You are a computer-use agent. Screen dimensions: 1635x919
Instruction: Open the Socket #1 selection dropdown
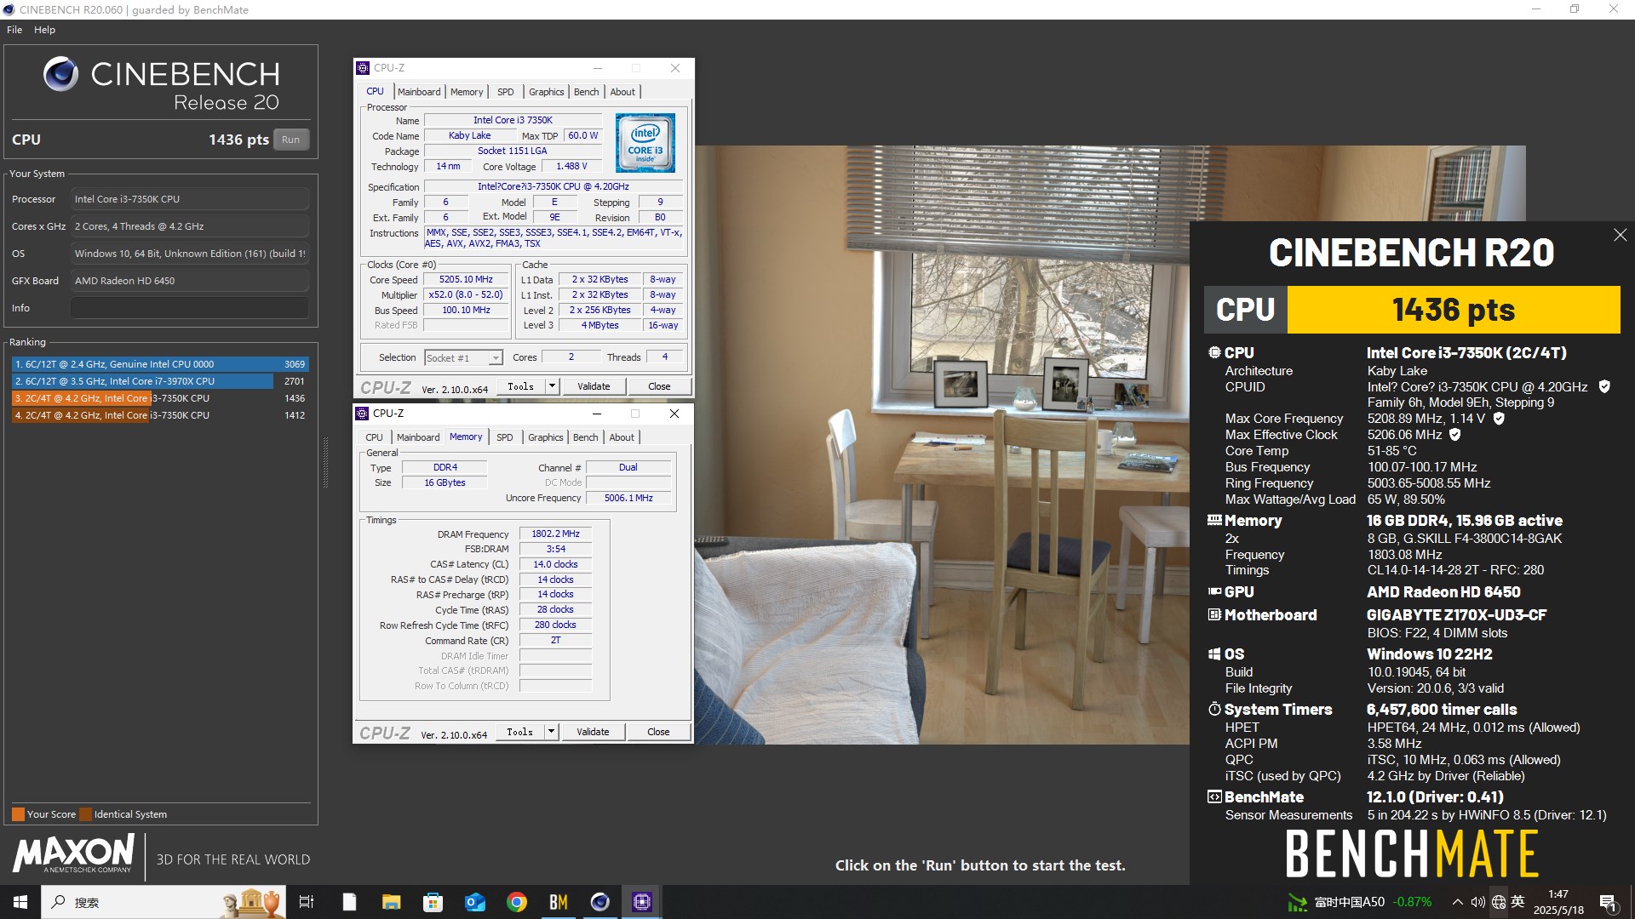point(463,357)
